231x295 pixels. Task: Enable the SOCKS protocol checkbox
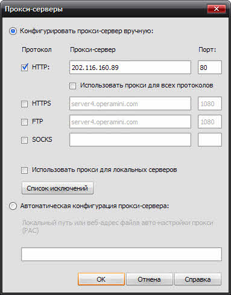coord(25,140)
